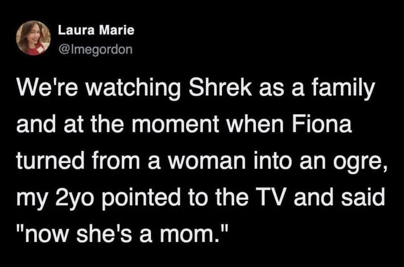
Task: Click the quote "now she's a mom."
Action: [x=123, y=231]
